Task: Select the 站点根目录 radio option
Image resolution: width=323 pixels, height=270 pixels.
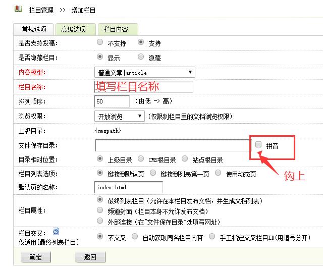Action: (185, 159)
